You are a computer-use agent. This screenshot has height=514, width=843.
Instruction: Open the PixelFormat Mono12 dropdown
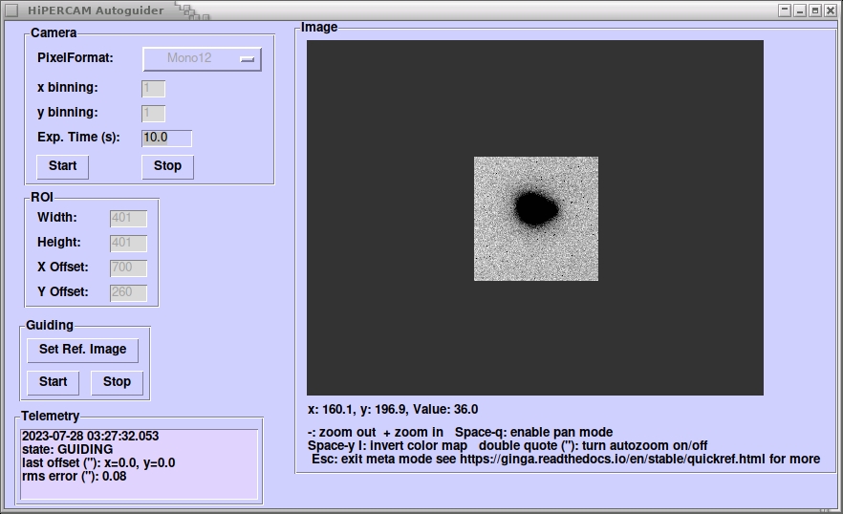pyautogui.click(x=202, y=58)
